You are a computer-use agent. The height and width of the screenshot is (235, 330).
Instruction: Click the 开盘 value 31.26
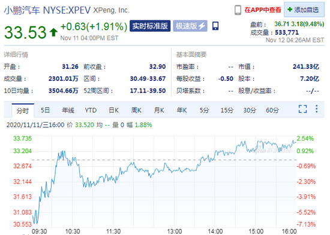pos(70,67)
